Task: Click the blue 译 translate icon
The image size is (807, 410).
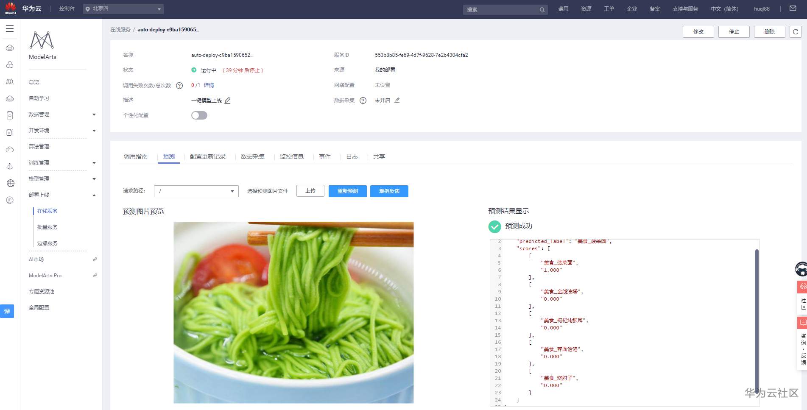Action: [7, 311]
